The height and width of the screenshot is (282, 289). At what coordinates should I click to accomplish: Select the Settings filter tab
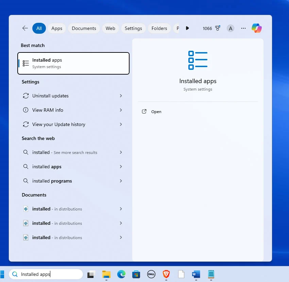[x=133, y=28]
